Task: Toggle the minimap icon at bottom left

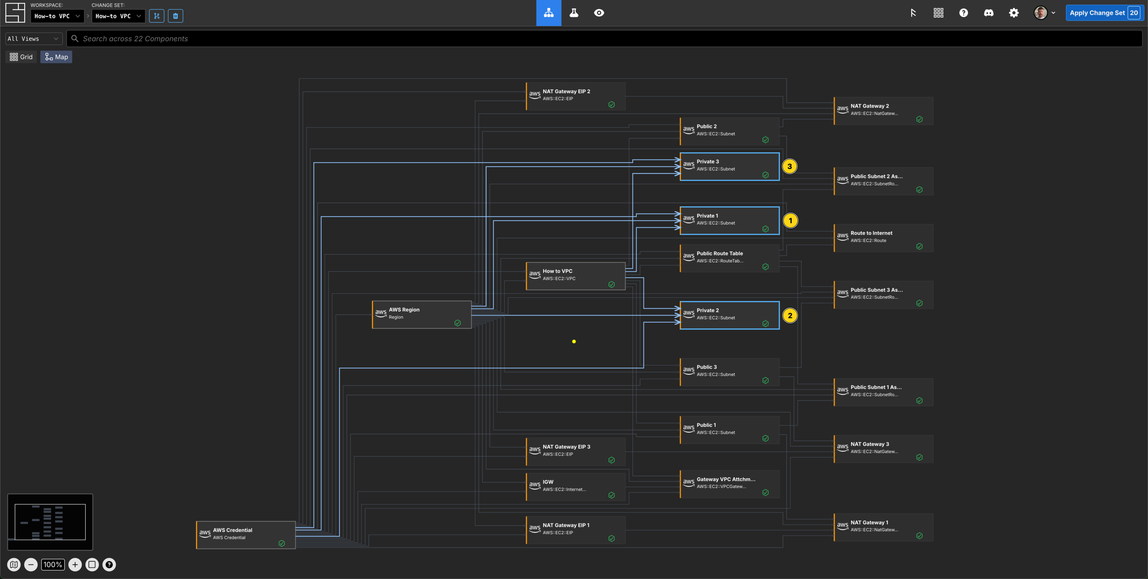Action: (x=14, y=565)
